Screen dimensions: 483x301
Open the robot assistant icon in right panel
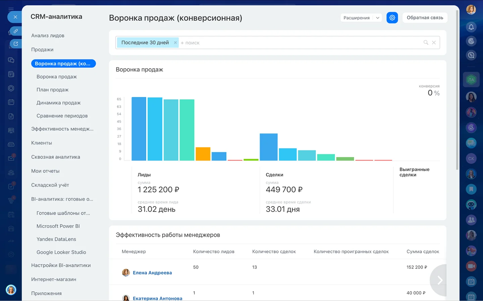tap(471, 204)
